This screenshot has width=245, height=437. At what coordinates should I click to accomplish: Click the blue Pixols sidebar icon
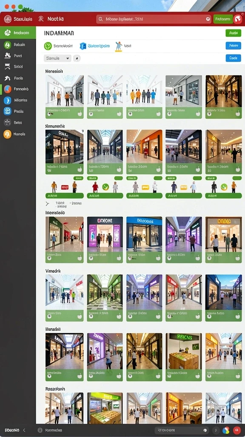(8, 111)
